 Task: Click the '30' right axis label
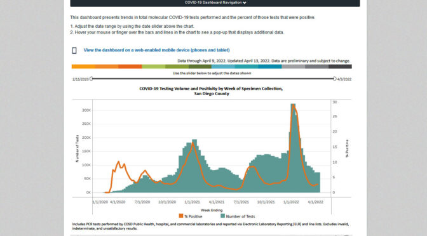point(335,102)
